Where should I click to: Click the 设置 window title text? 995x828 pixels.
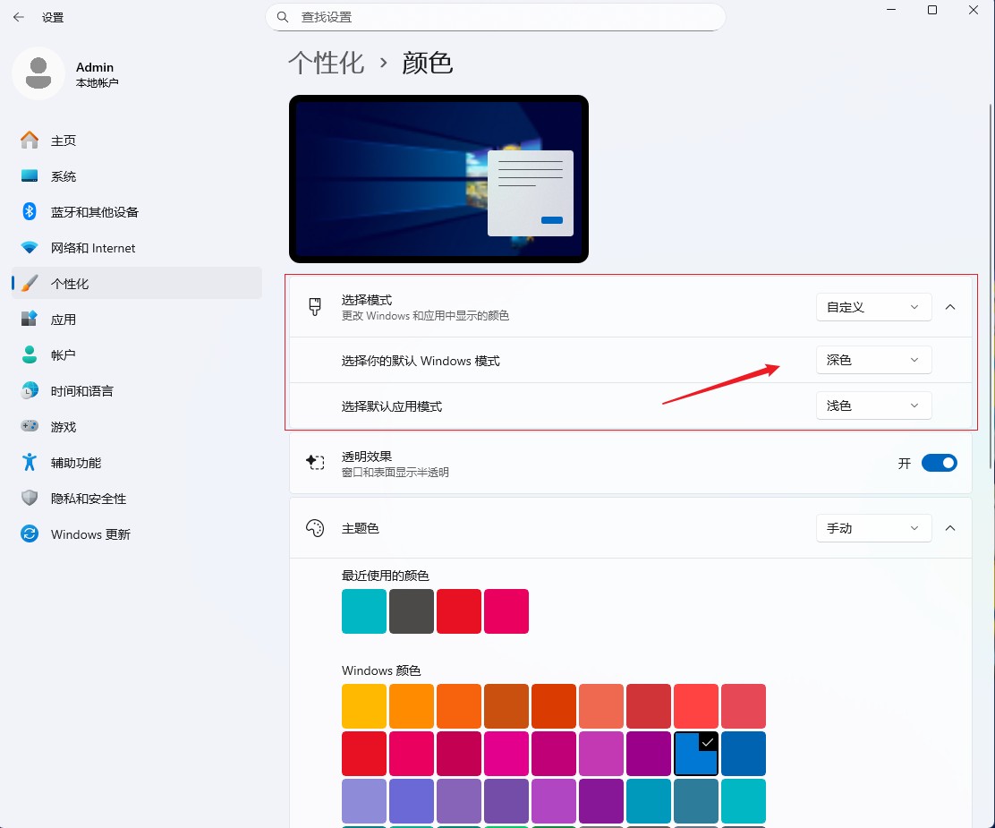pyautogui.click(x=53, y=17)
